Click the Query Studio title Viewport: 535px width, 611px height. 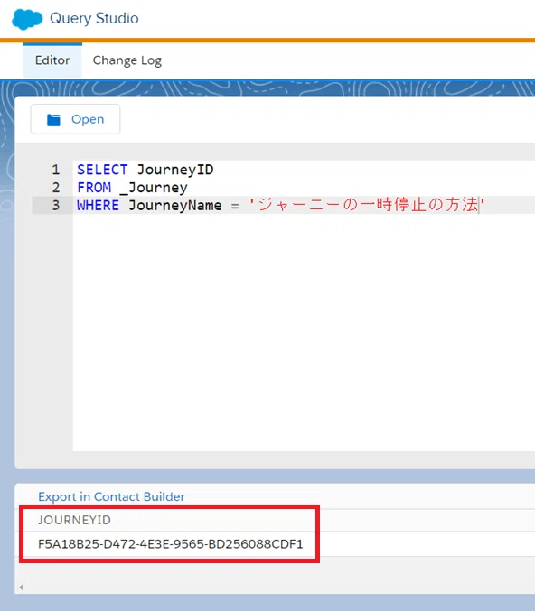point(94,18)
